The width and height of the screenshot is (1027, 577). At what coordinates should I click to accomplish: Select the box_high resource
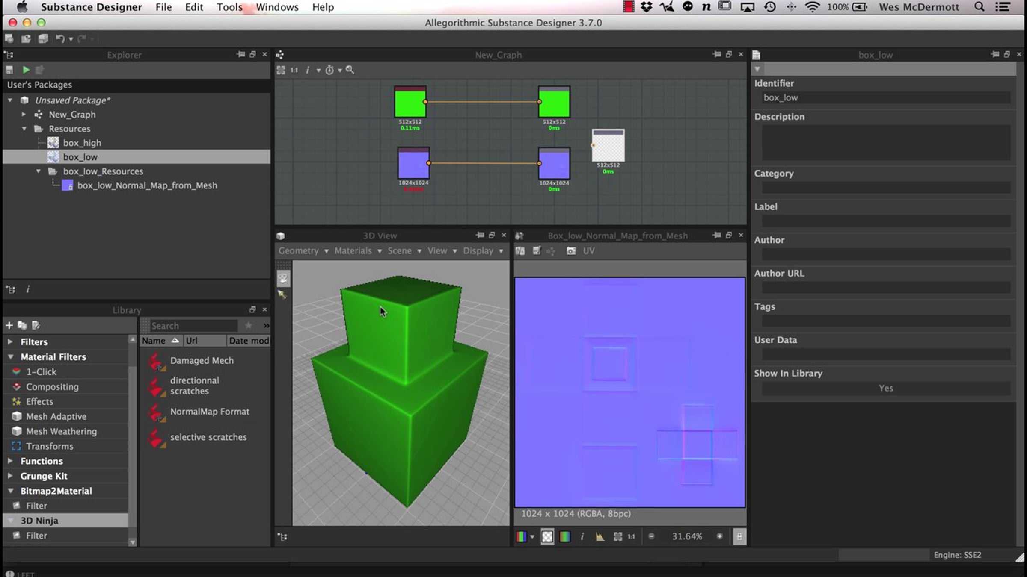pos(82,143)
